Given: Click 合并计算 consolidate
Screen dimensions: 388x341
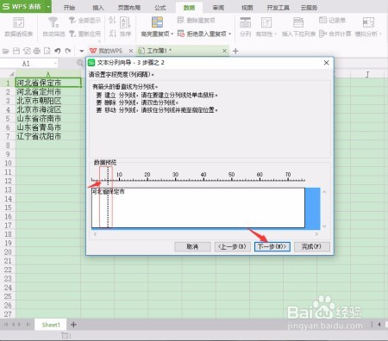Looking at the screenshot, I should [335, 34].
